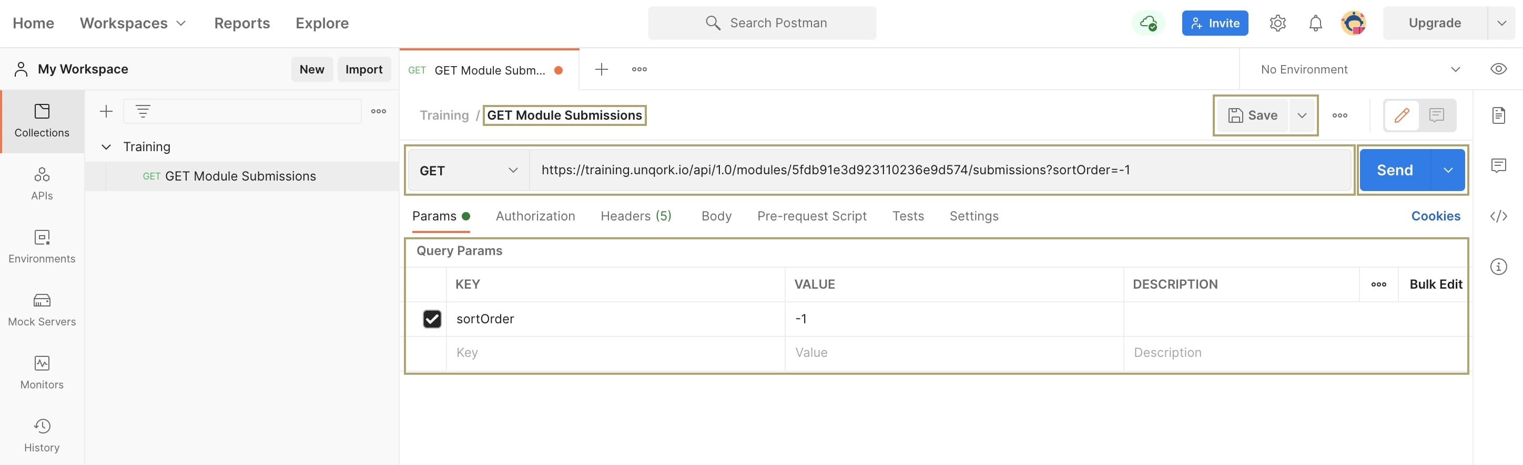Open the APIs sidebar panel

(x=42, y=184)
